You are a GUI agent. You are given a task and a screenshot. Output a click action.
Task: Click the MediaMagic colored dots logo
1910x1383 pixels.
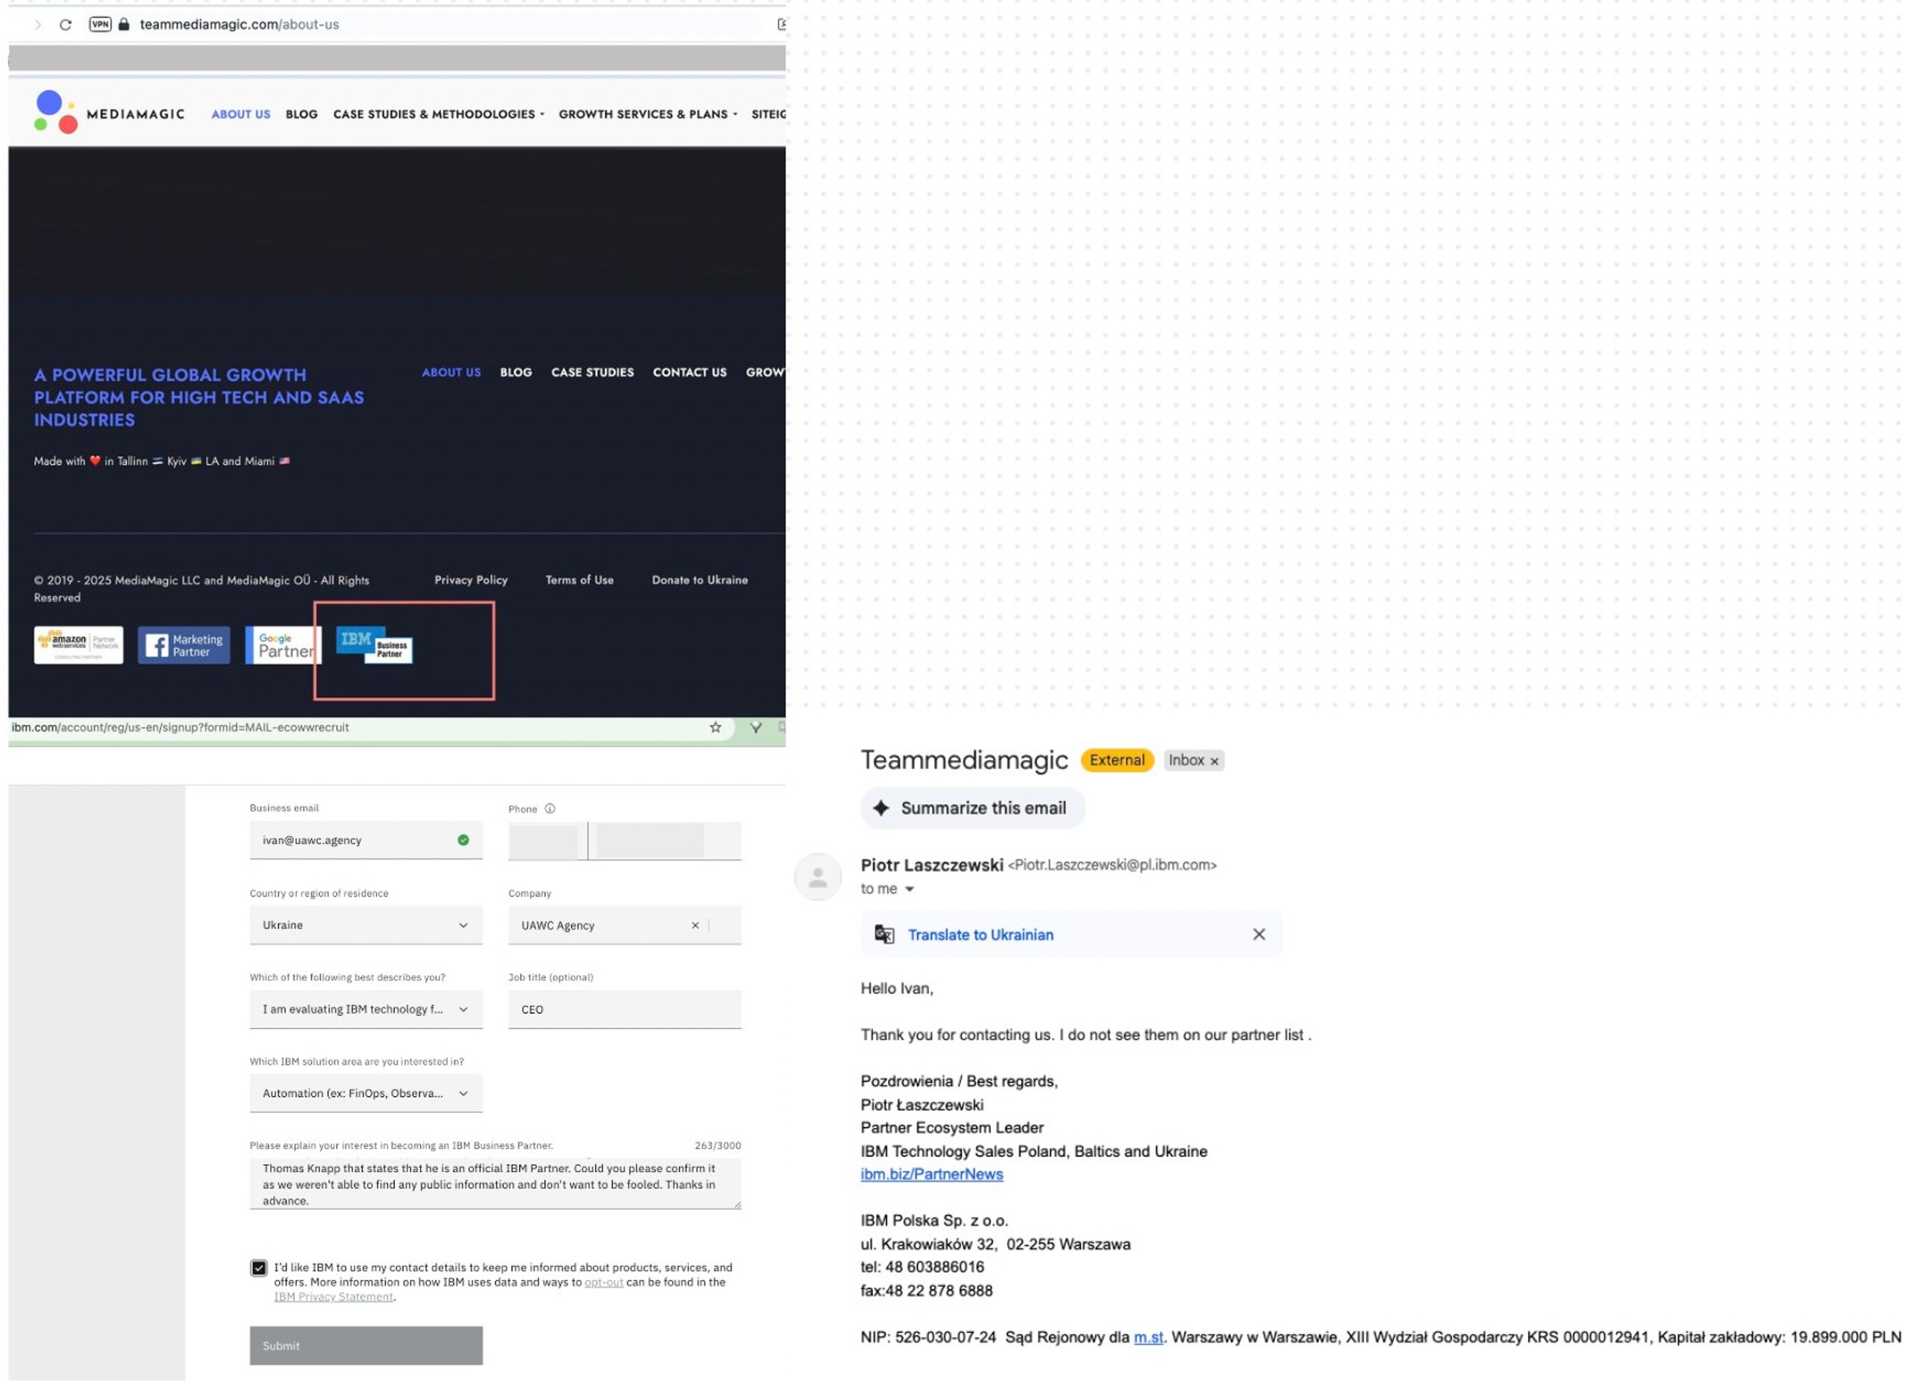click(x=55, y=113)
